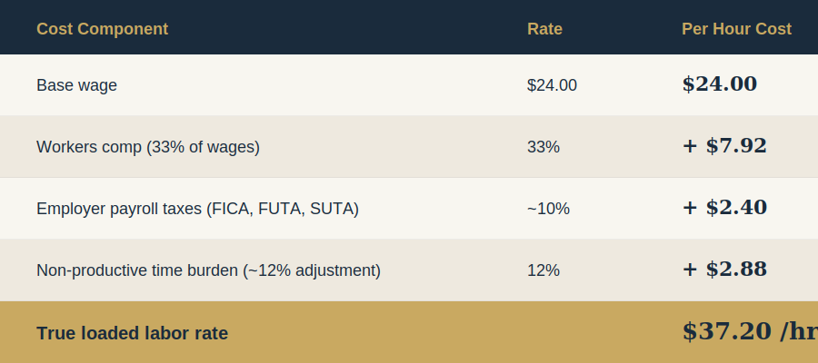Viewport: 818px width, 363px height.
Task: Click the $7.92 cost amount
Action: pyautogui.click(x=736, y=146)
